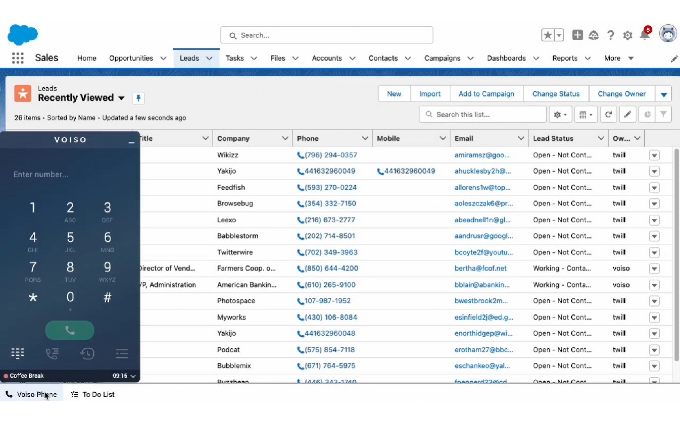Screen dimensions: 680x424
Task: Open Global Actions plus icon
Action: pos(577,35)
